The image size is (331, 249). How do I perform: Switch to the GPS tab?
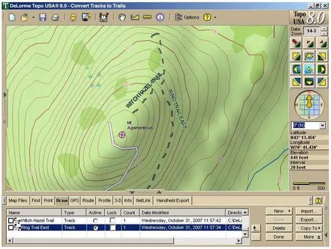tap(75, 200)
